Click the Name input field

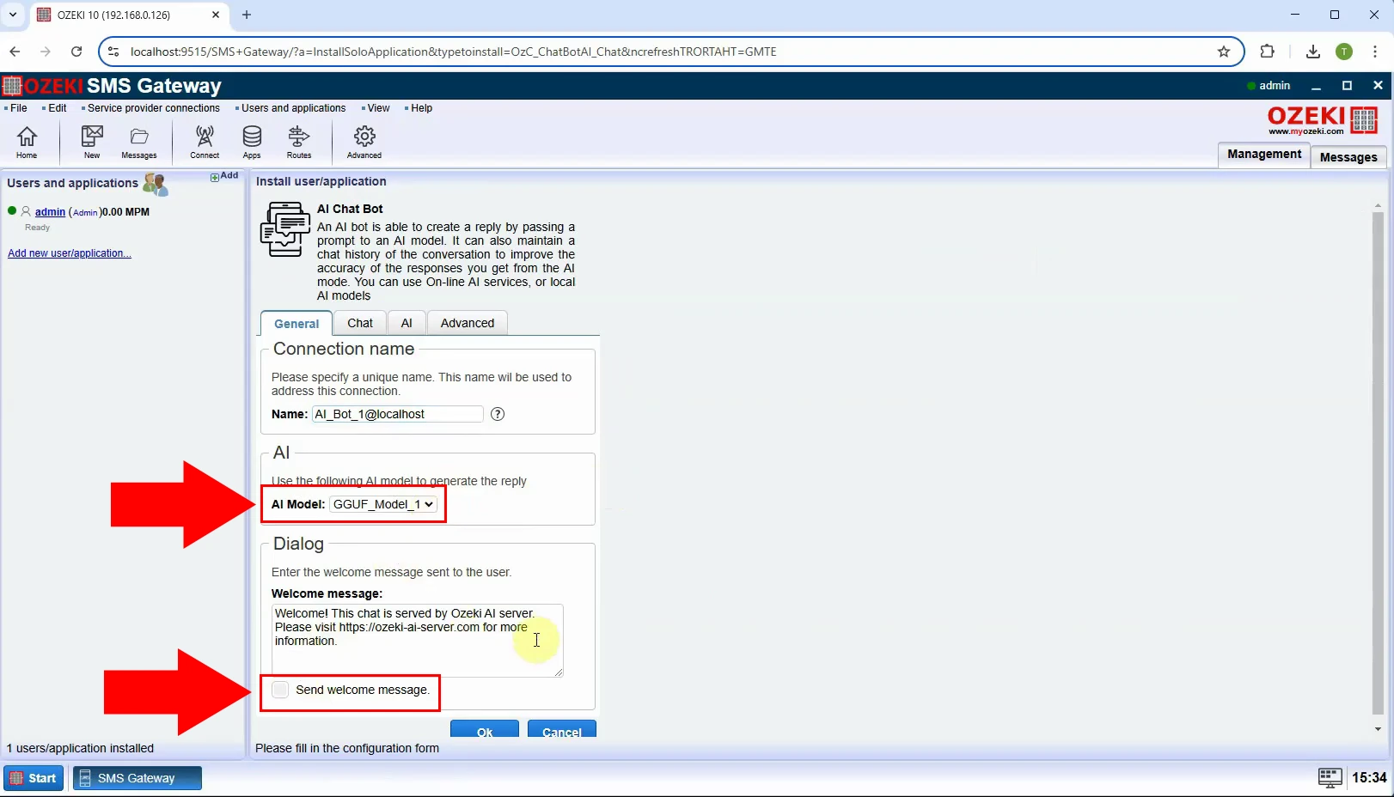[398, 414]
